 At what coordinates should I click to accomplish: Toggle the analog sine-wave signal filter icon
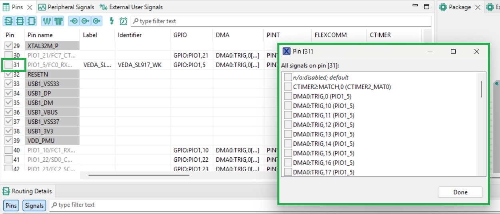pyautogui.click(x=47, y=21)
